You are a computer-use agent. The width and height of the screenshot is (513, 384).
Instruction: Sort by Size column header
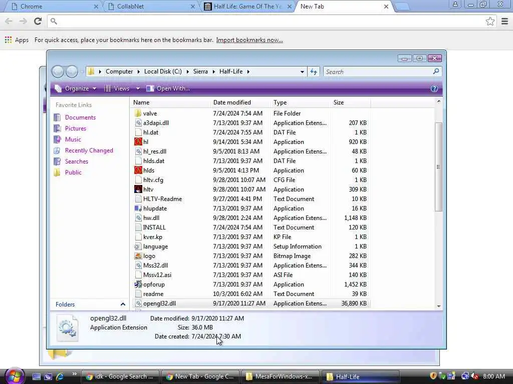pyautogui.click(x=351, y=102)
